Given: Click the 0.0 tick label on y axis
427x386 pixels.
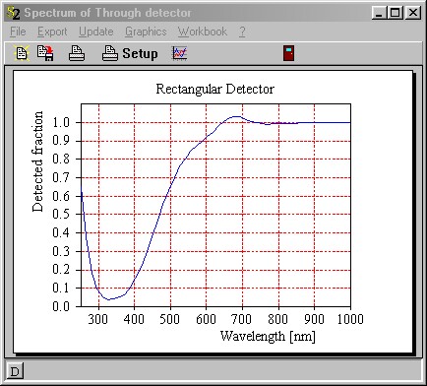Looking at the screenshot, I should click(x=61, y=306).
